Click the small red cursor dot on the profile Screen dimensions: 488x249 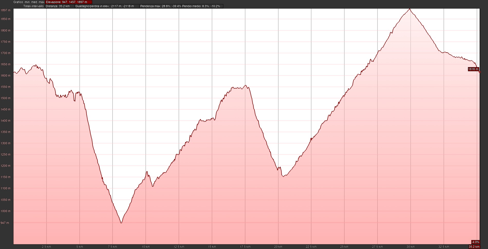click(x=480, y=72)
